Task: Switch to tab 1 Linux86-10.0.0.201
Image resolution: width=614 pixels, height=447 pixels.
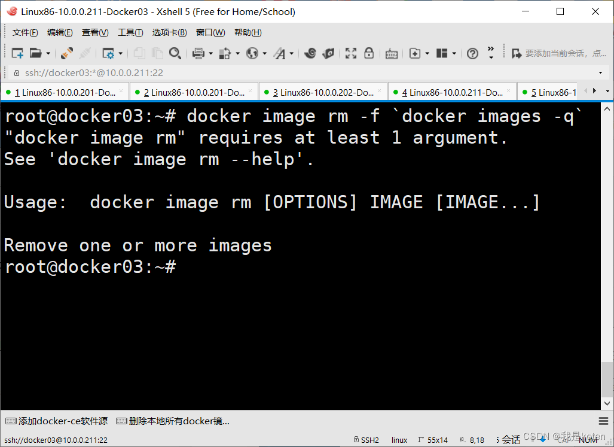Action: pos(65,93)
